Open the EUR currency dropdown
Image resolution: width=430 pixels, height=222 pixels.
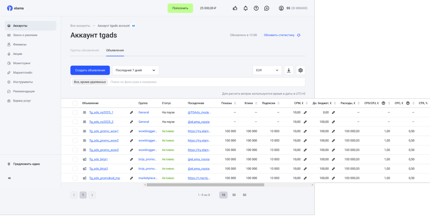(x=267, y=70)
